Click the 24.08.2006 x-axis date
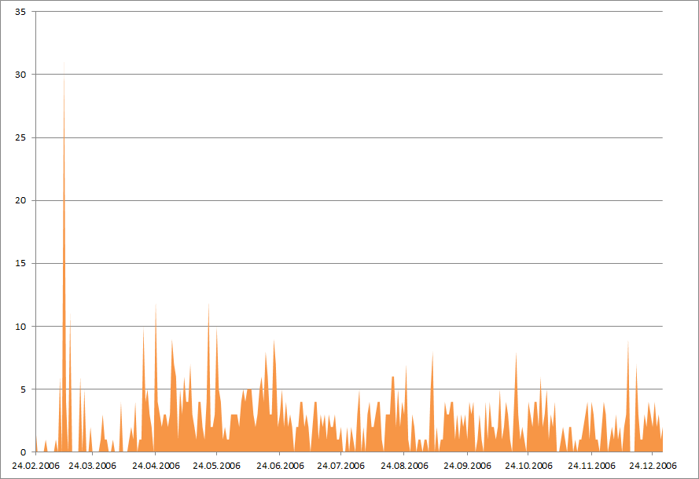 coord(404,466)
